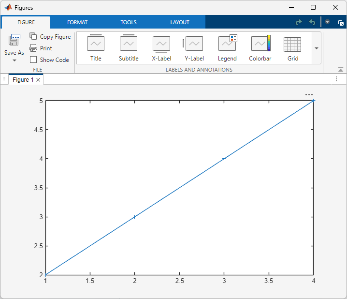Viewport: 347px width, 299px height.
Task: Click the Undo arrow icon
Action: click(x=312, y=22)
